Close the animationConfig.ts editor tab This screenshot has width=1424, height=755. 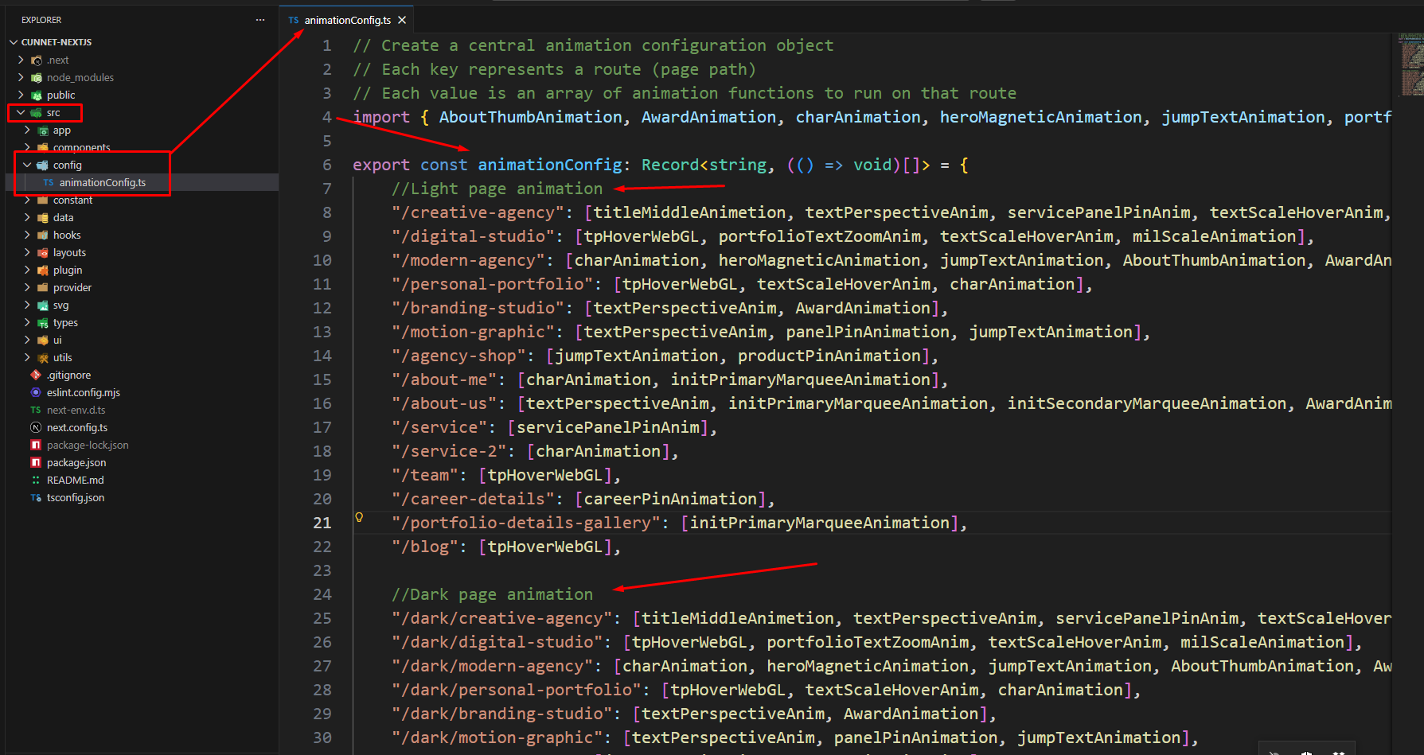pyautogui.click(x=402, y=20)
